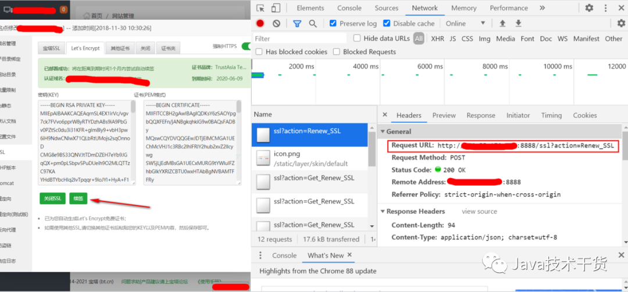Click the request list scrollbar down arrow
This screenshot has width=628, height=292.
pos(372,226)
